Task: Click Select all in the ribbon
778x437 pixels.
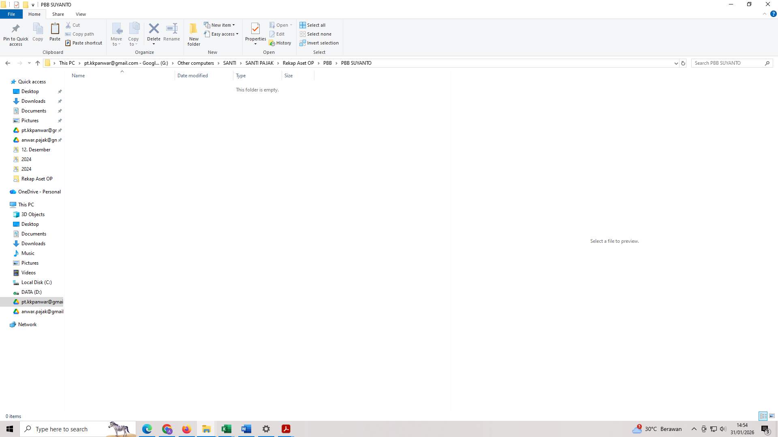Action: tap(312, 25)
